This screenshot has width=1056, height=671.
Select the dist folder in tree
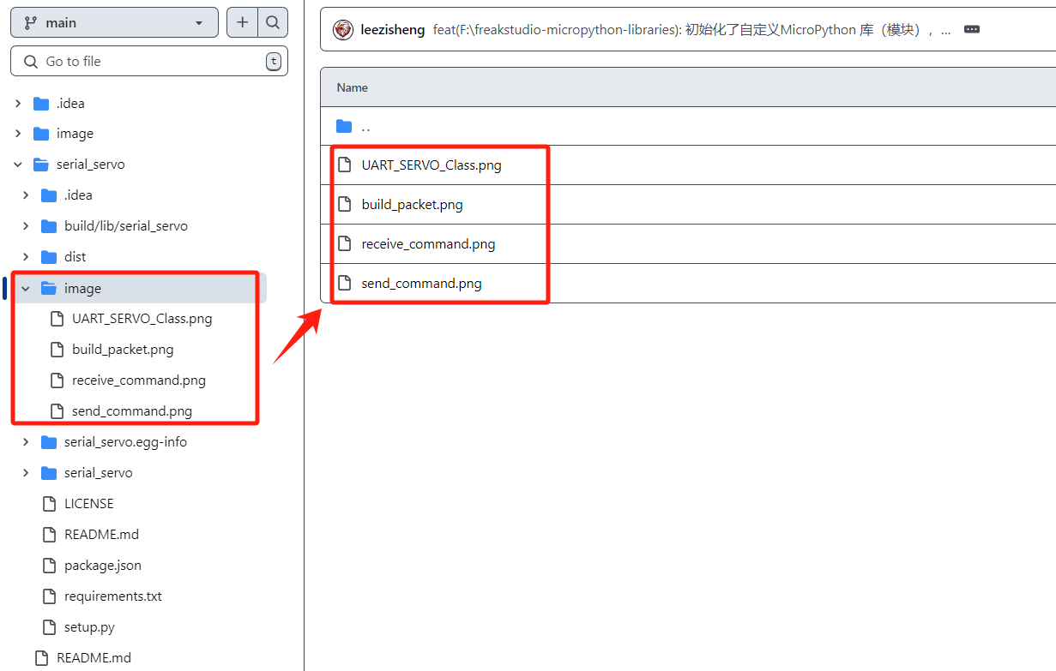[75, 257]
